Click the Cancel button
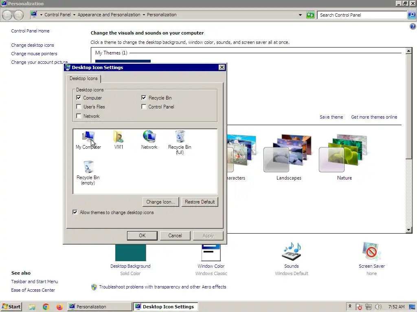 (175, 236)
